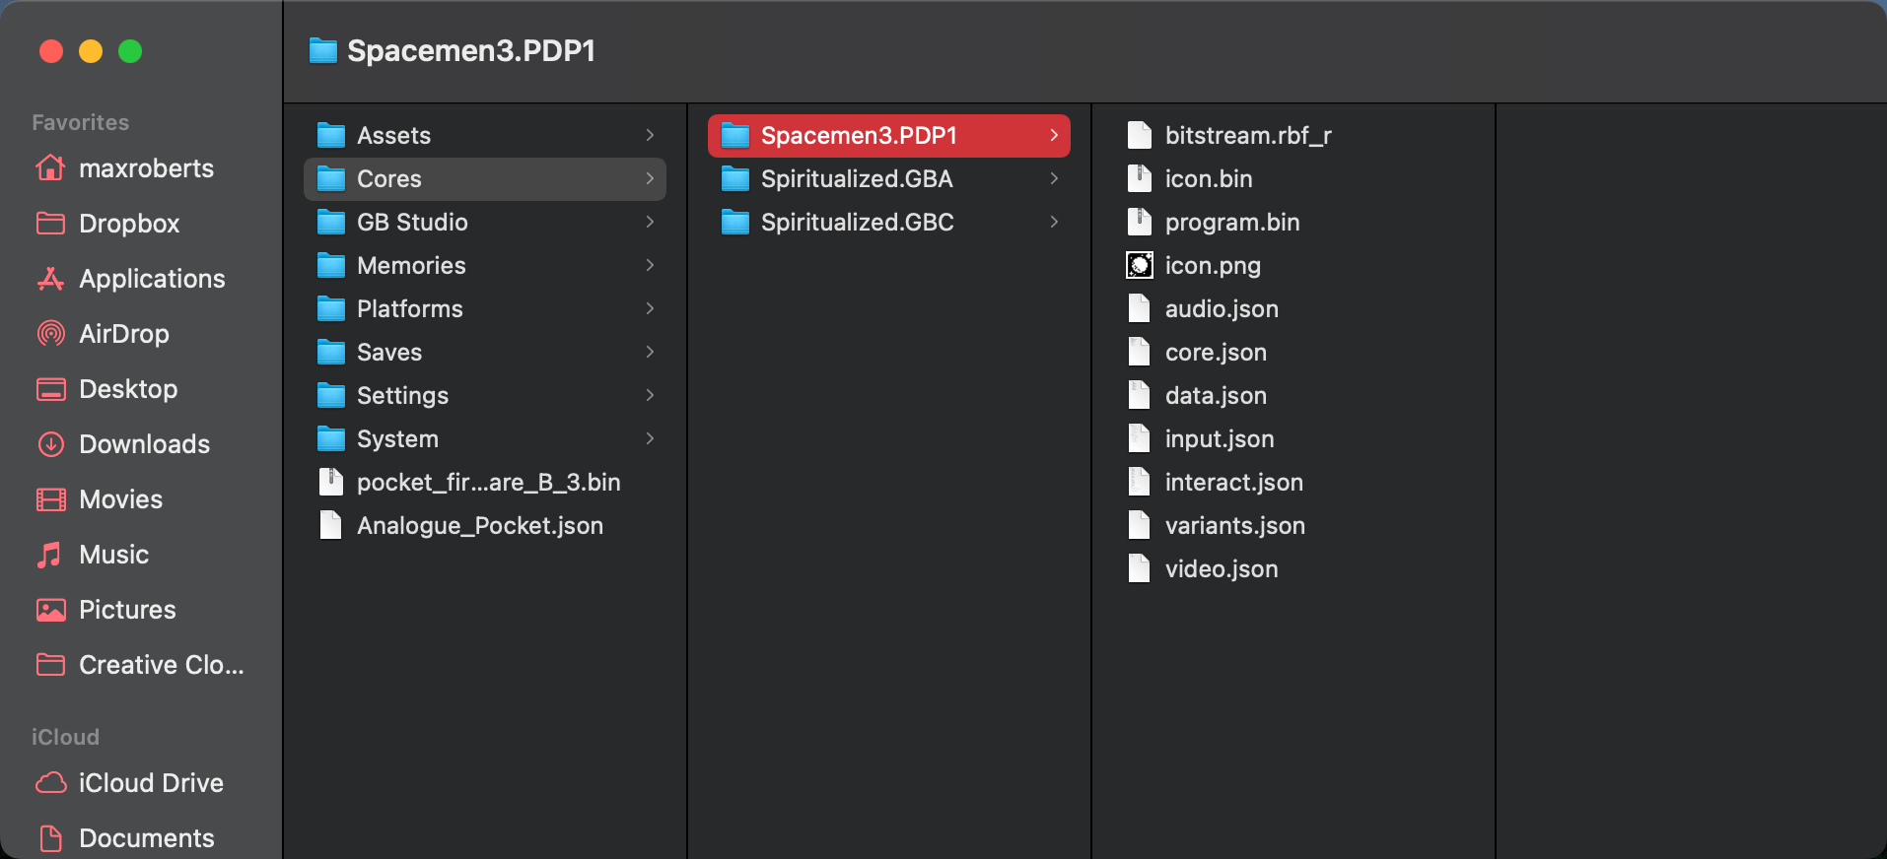
Task: Select the core.json file
Action: (x=1215, y=353)
